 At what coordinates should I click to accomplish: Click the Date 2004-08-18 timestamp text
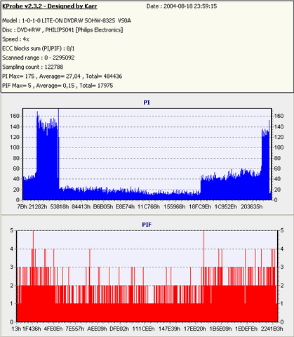click(x=182, y=6)
